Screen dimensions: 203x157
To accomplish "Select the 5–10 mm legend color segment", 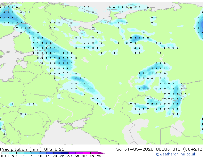I will tap(35, 153).
